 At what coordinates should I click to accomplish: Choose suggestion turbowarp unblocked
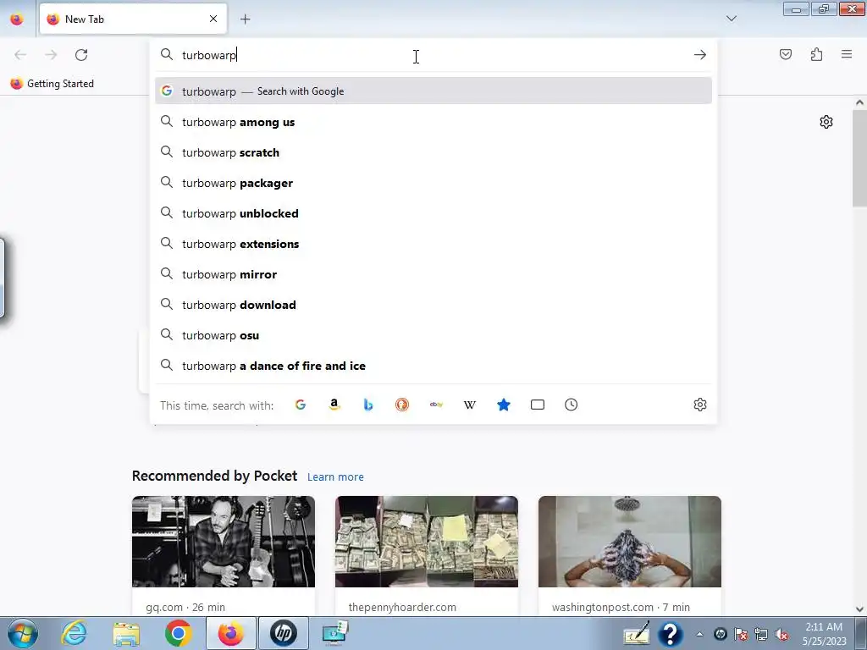[x=433, y=213]
